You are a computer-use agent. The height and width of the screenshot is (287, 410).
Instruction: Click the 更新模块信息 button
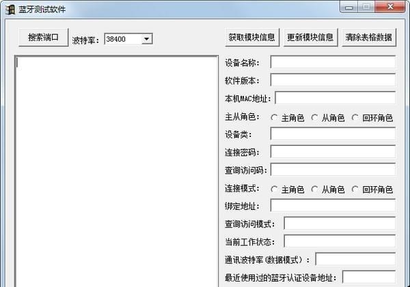pos(311,37)
